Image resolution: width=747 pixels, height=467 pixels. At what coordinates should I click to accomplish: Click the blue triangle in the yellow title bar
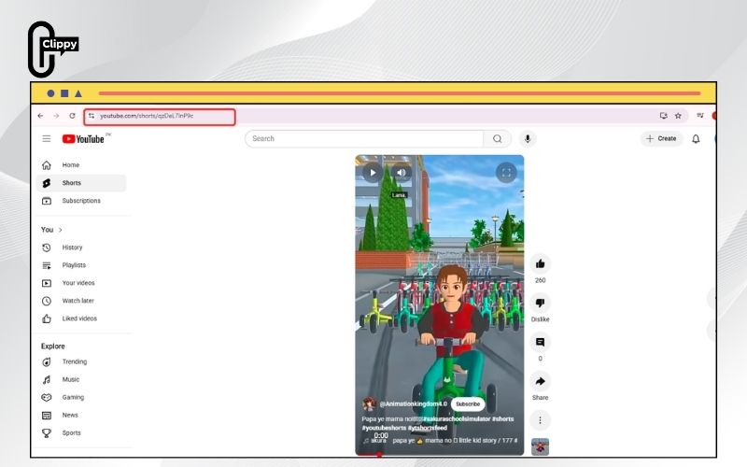pos(78,93)
